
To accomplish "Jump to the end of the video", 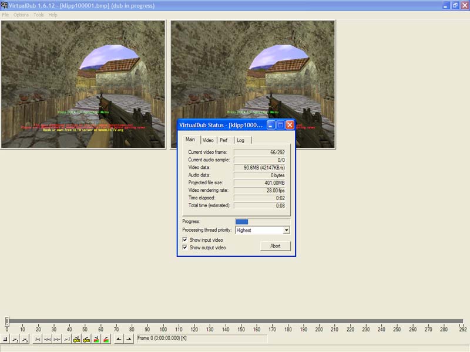I will [67, 339].
